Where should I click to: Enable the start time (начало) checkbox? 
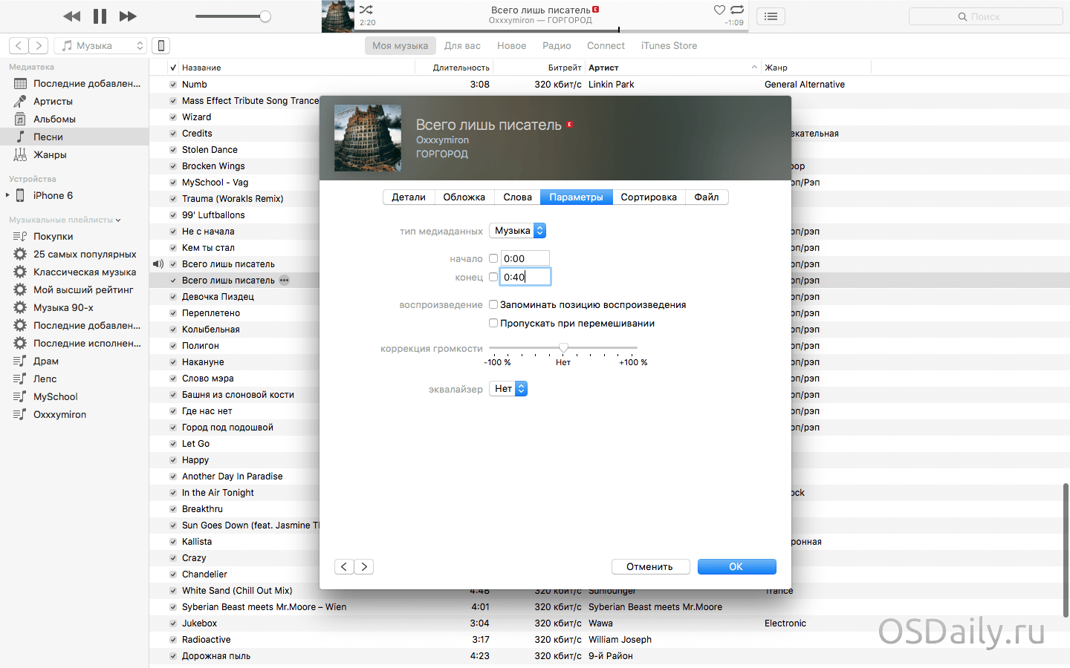click(493, 258)
